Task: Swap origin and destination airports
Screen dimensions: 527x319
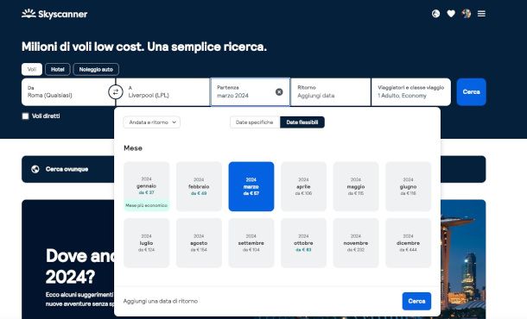Action: pos(116,92)
